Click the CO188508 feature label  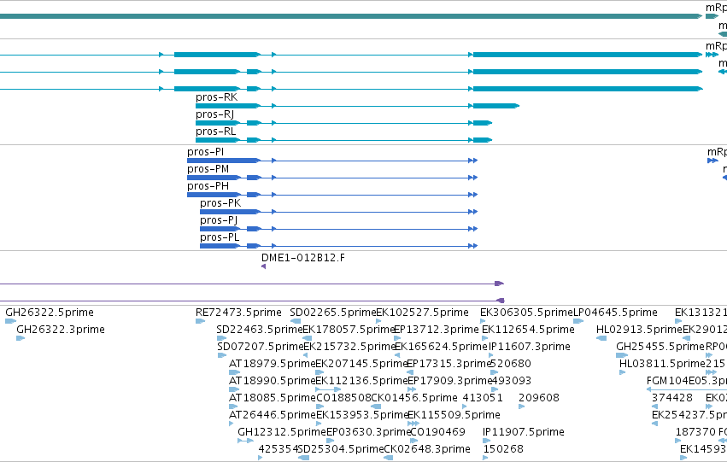click(343, 398)
